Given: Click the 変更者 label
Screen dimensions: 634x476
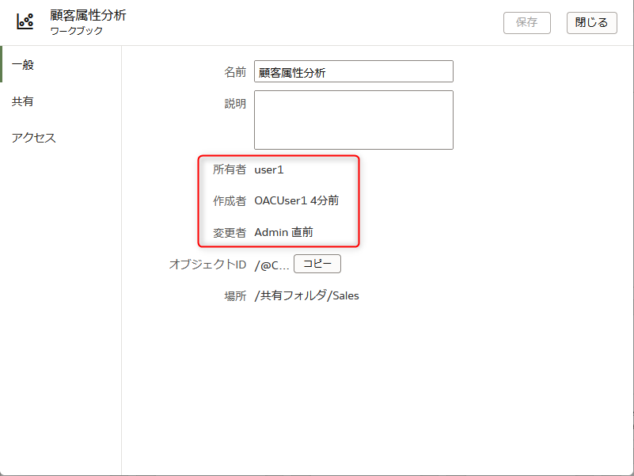Looking at the screenshot, I should pos(230,232).
